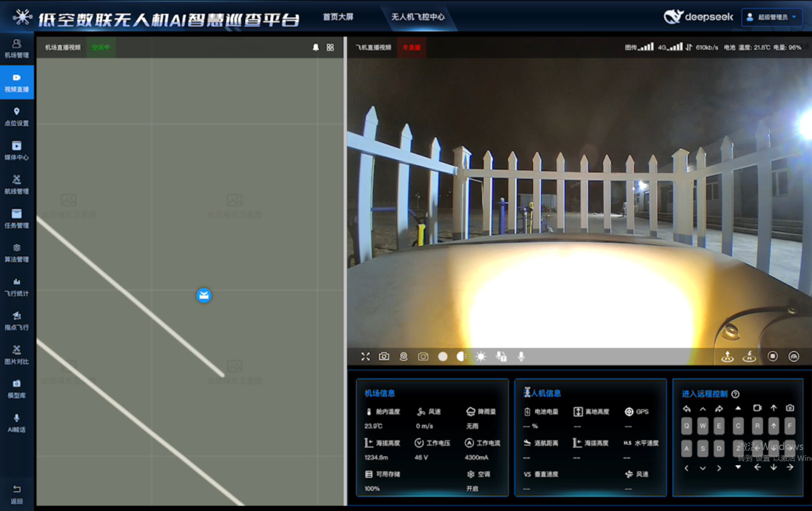Screen dimensions: 812x511
Task: Click the fullscreen icon on drone video
Action: click(x=366, y=357)
